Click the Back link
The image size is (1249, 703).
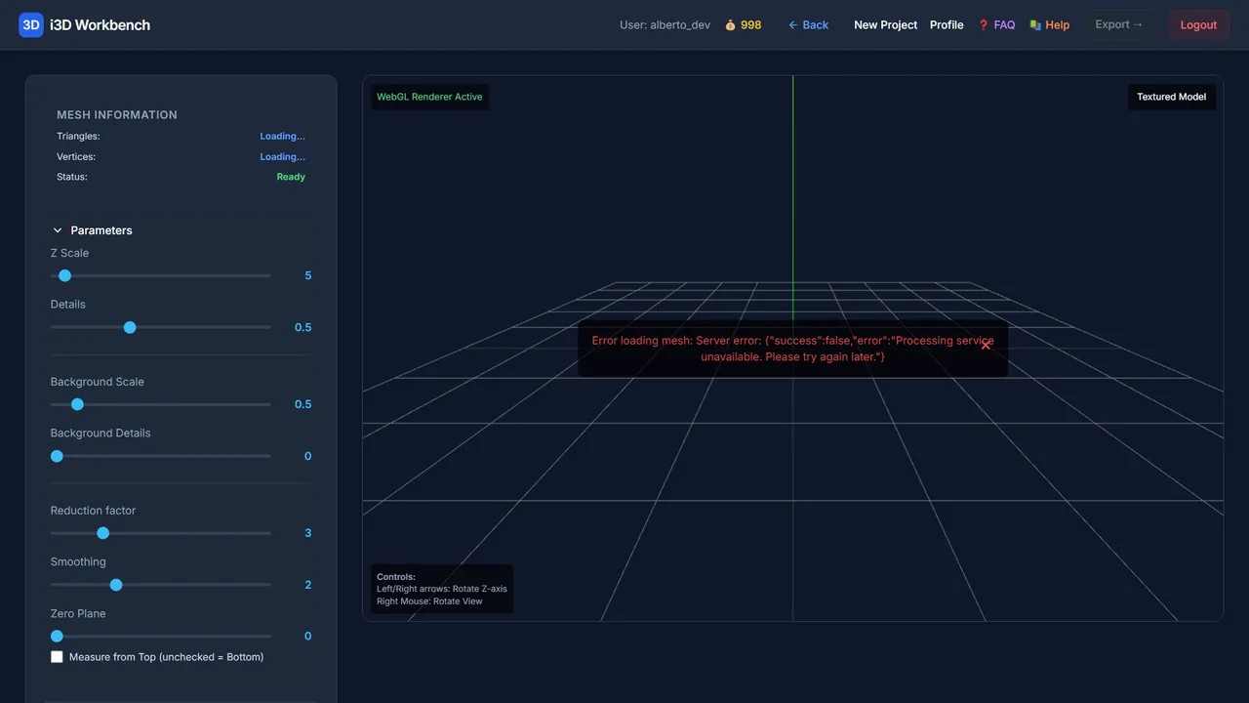pos(808,25)
